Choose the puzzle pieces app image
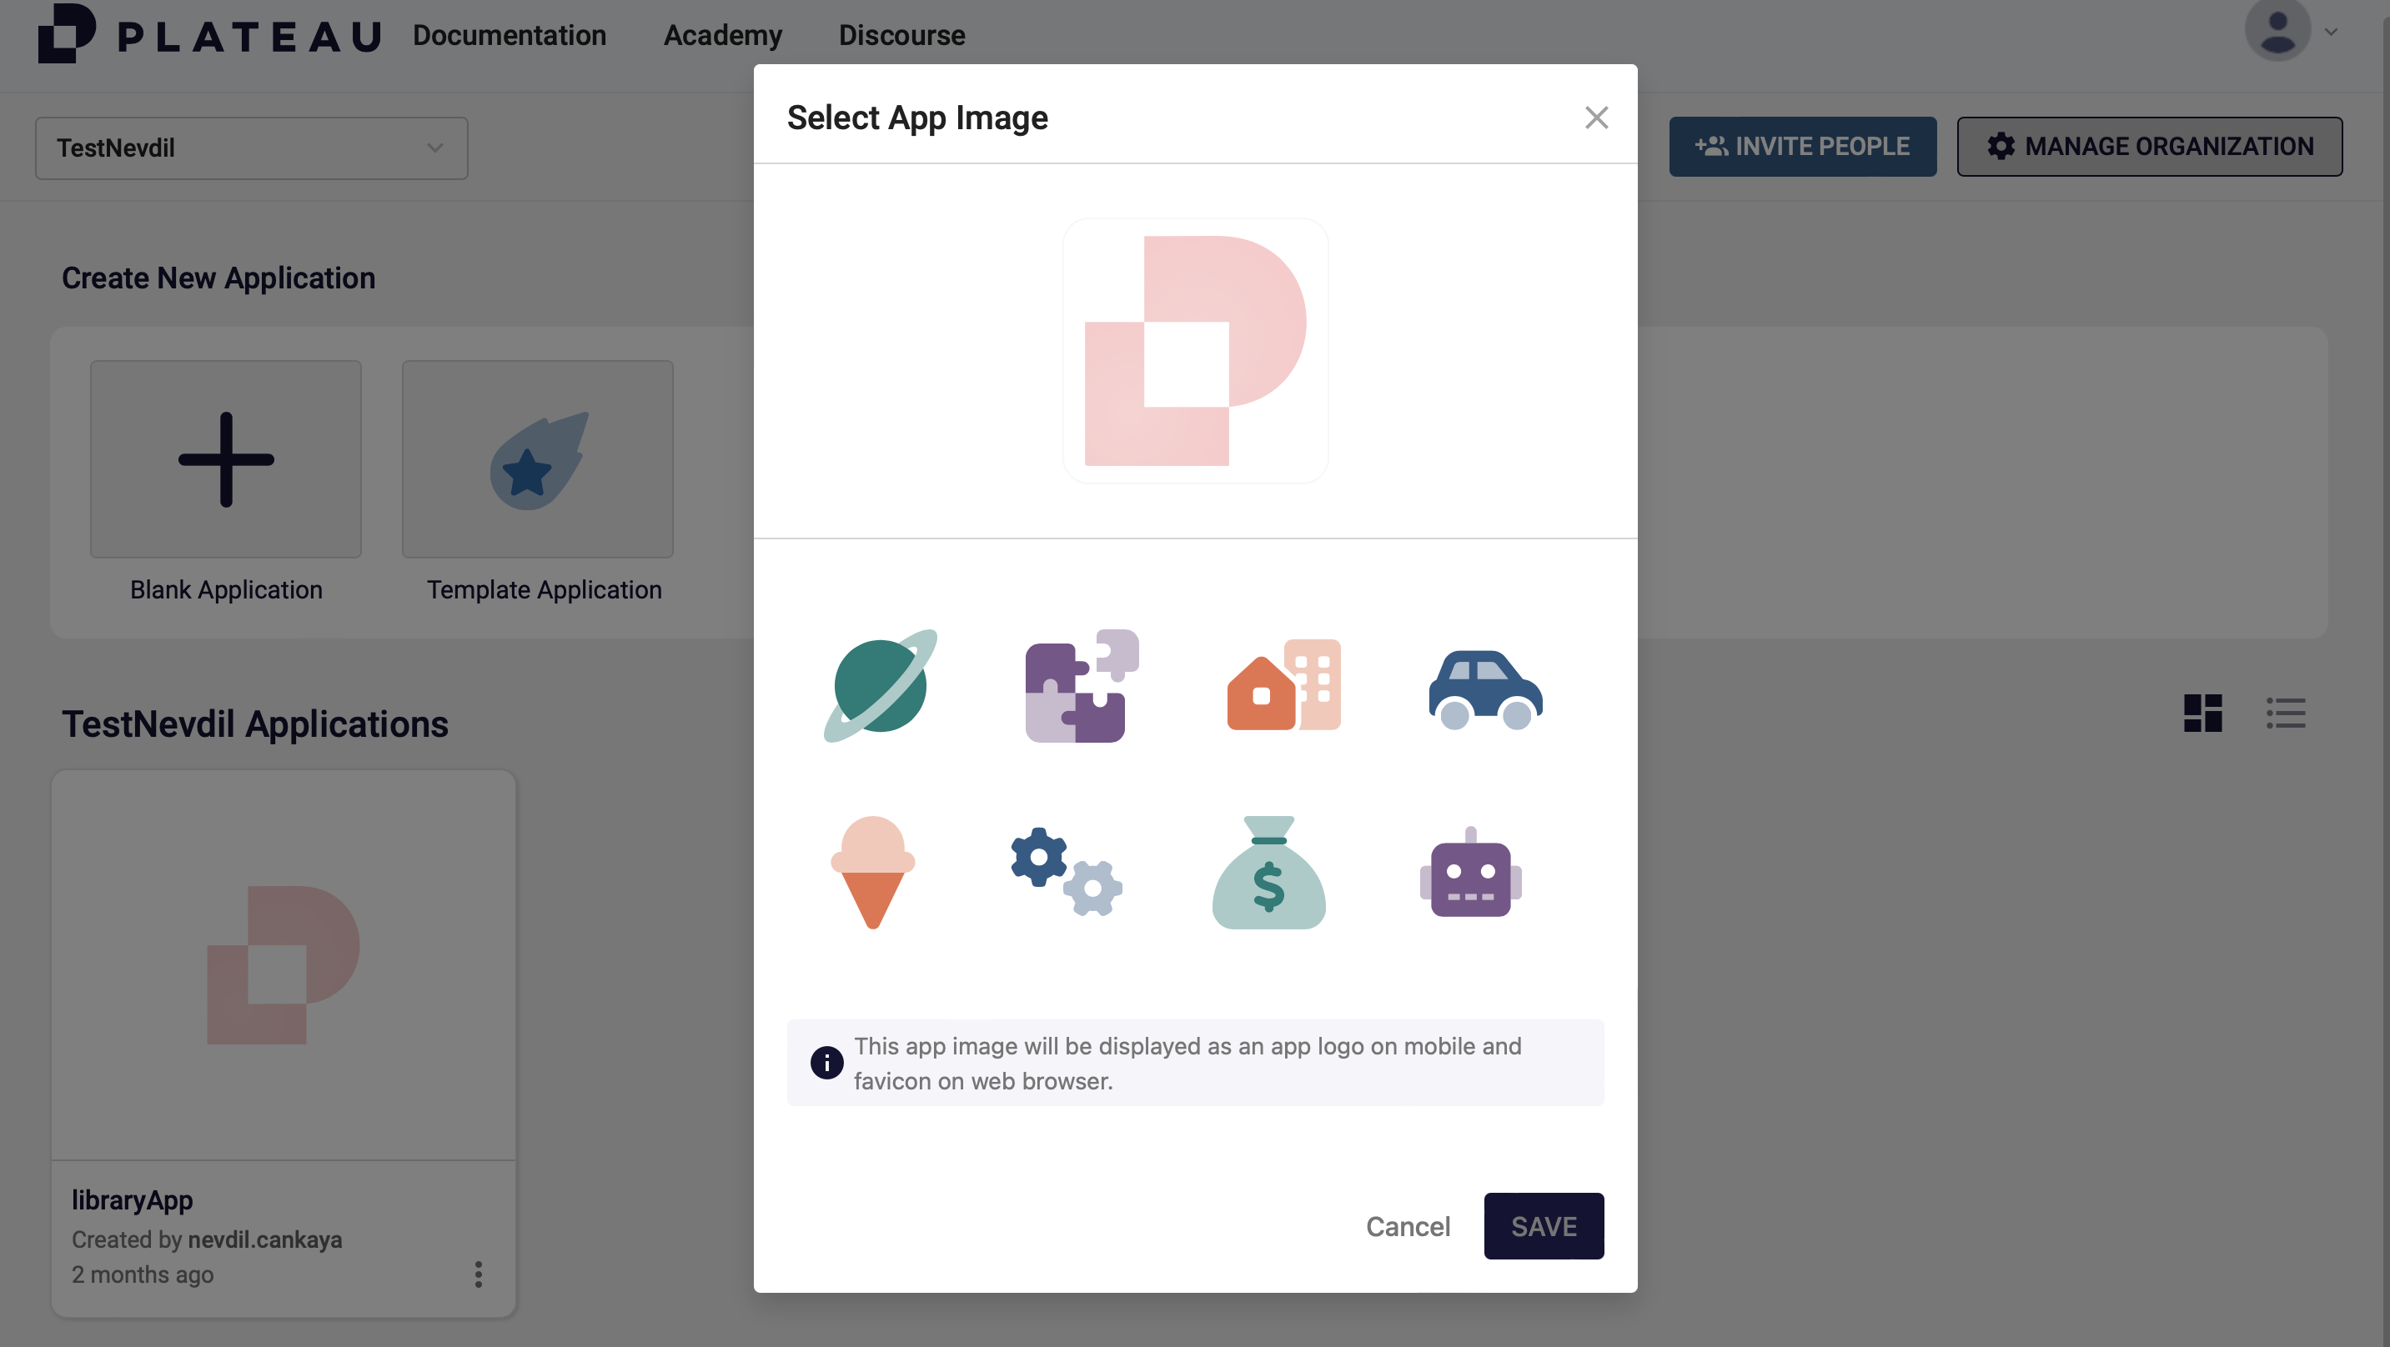 [x=1081, y=685]
